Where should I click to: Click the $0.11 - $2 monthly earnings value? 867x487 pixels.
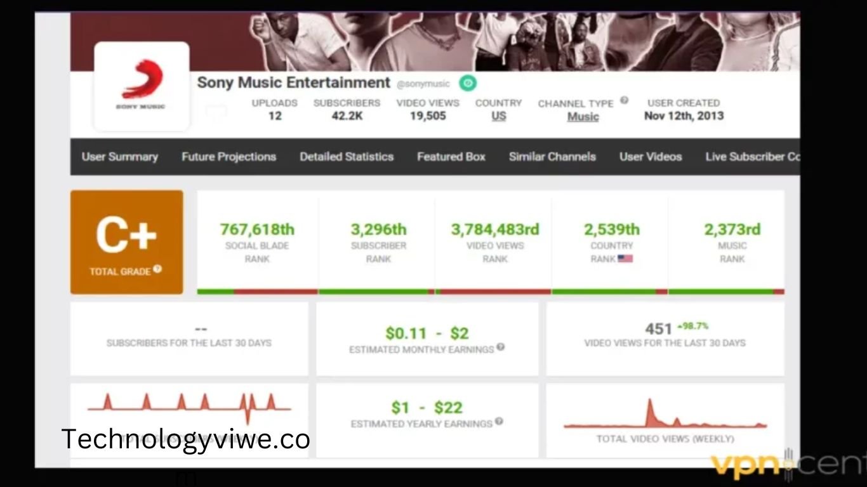428,334
